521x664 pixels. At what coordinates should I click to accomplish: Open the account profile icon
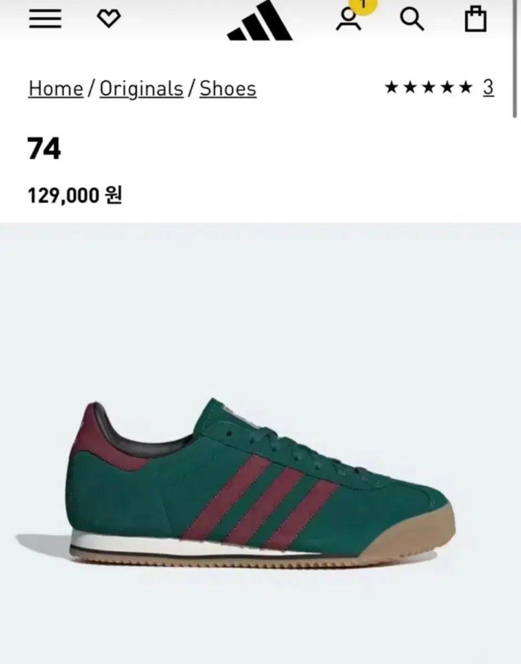click(x=349, y=20)
